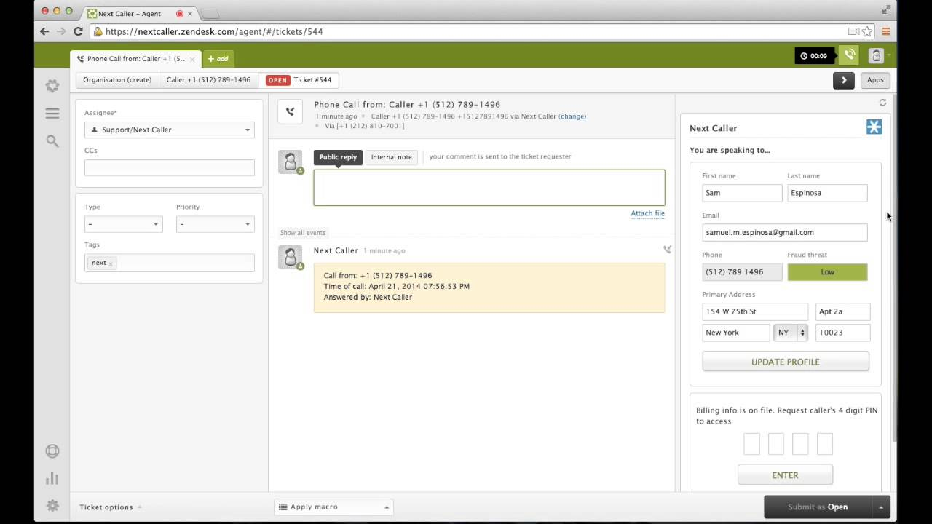Click the first PIN digit box
The width and height of the screenshot is (932, 524).
[x=751, y=444]
